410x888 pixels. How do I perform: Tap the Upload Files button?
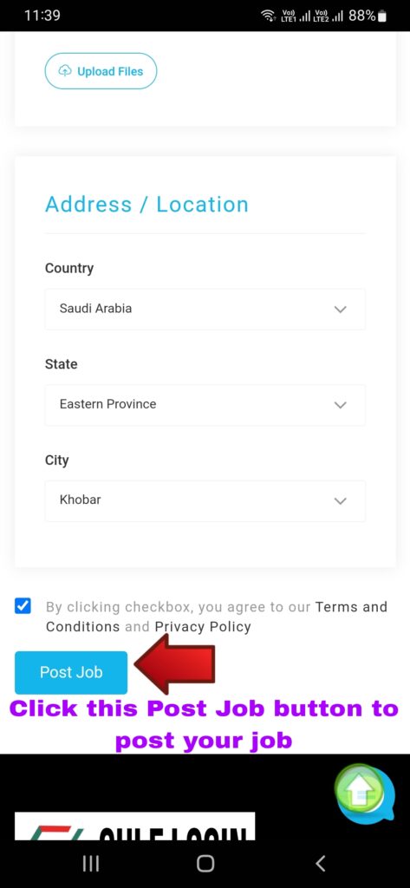coord(101,71)
